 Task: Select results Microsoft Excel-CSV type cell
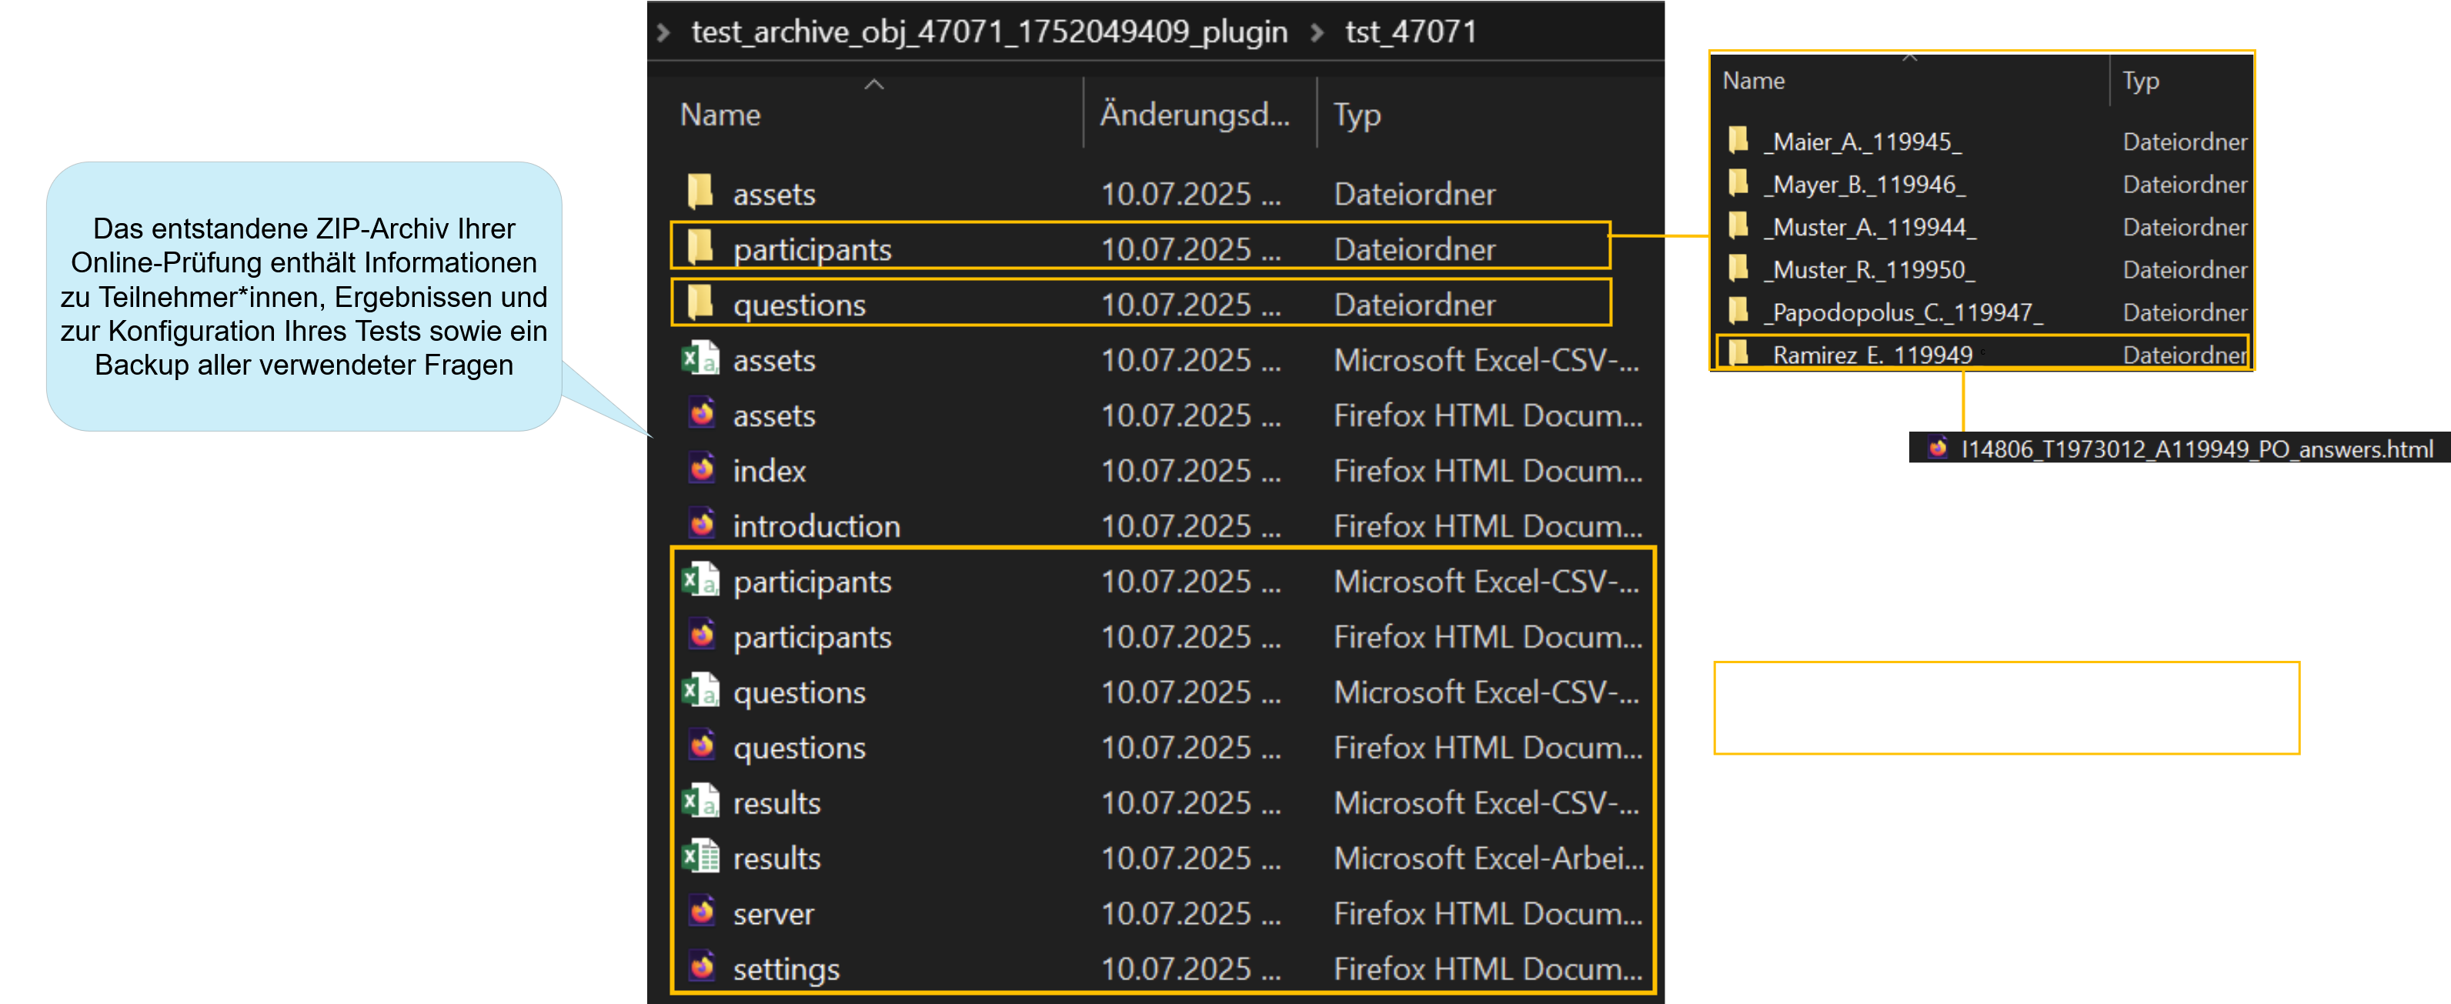click(1486, 803)
